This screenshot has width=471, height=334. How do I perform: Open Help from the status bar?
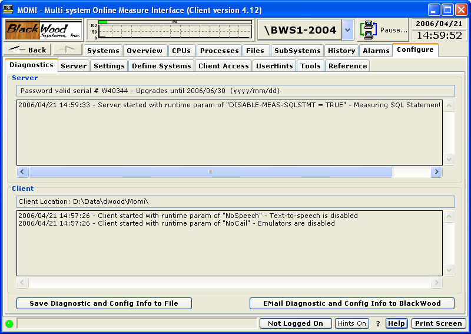pos(396,323)
